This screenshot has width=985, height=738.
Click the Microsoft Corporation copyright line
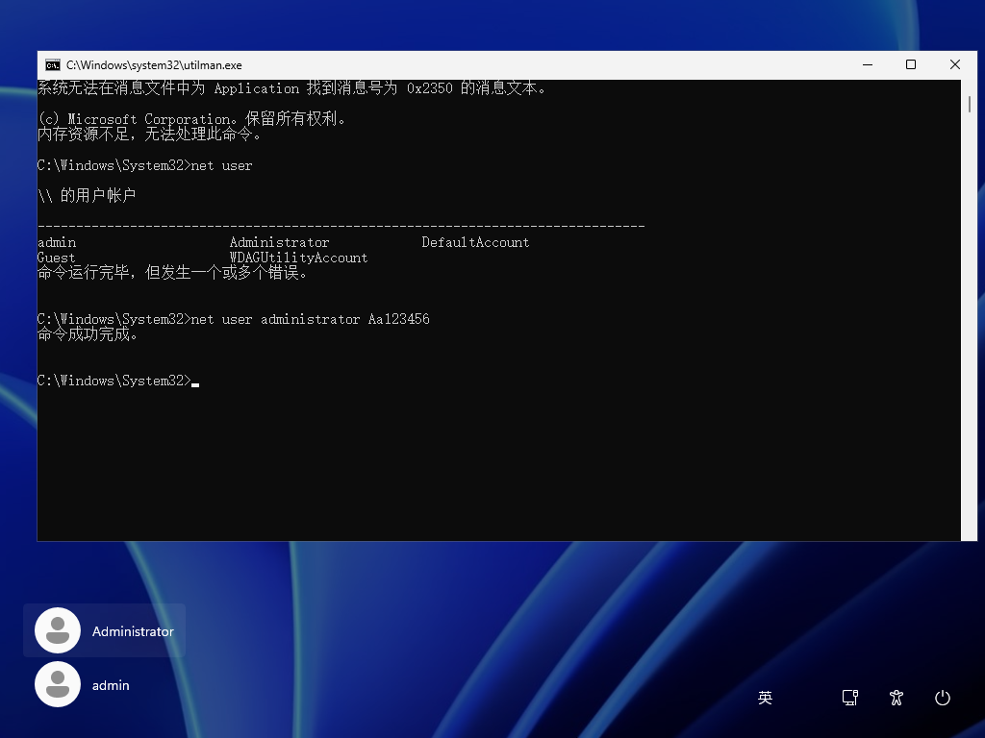pyautogui.click(x=191, y=118)
